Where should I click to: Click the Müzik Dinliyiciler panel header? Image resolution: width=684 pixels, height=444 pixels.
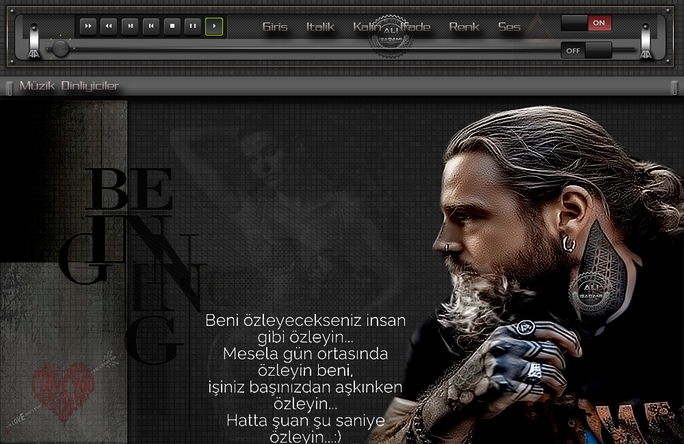click(69, 86)
